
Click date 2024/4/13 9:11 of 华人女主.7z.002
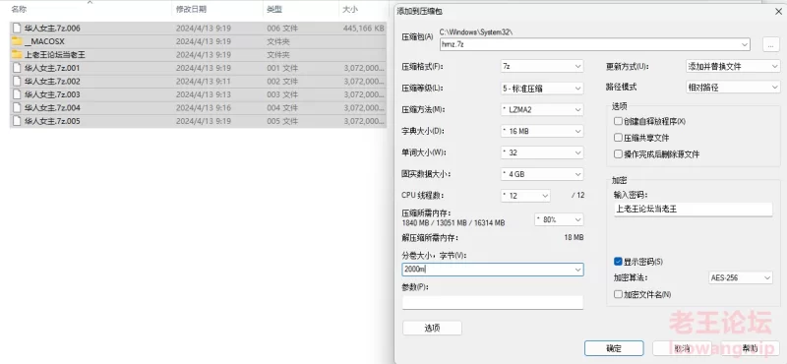204,81
